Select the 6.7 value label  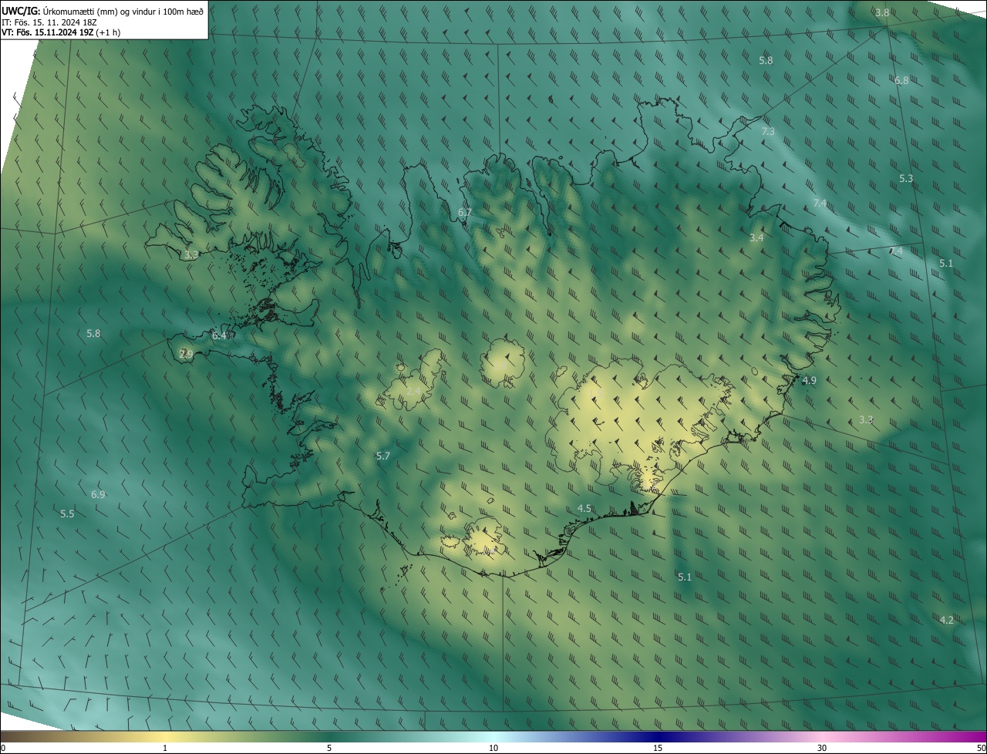tap(465, 212)
